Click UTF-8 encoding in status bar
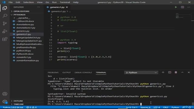 pyautogui.click(x=157, y=107)
